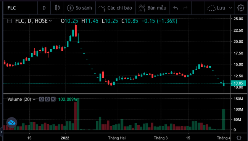
Task: Click the blue cloud logo icon
Action: pyautogui.click(x=12, y=123)
